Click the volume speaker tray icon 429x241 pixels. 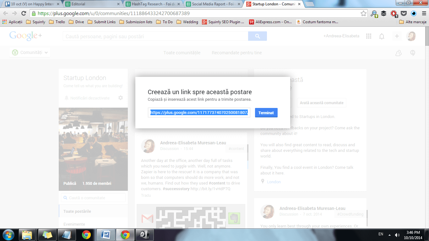coord(397,234)
